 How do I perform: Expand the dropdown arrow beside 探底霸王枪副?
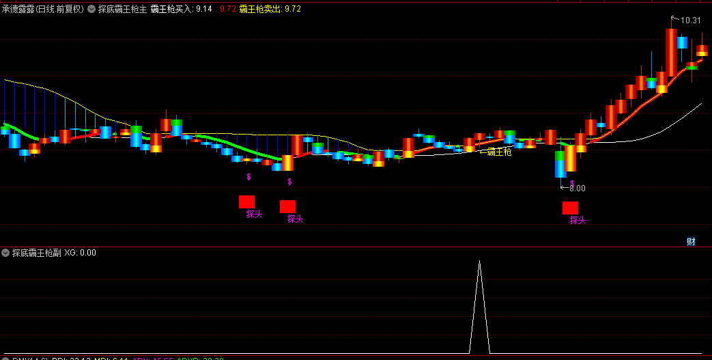(6, 253)
